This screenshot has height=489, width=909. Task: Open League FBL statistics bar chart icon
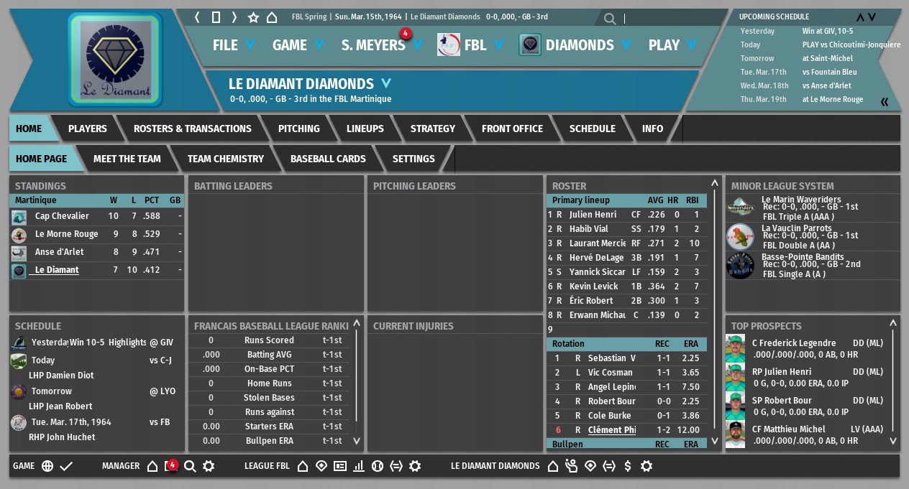pos(358,466)
